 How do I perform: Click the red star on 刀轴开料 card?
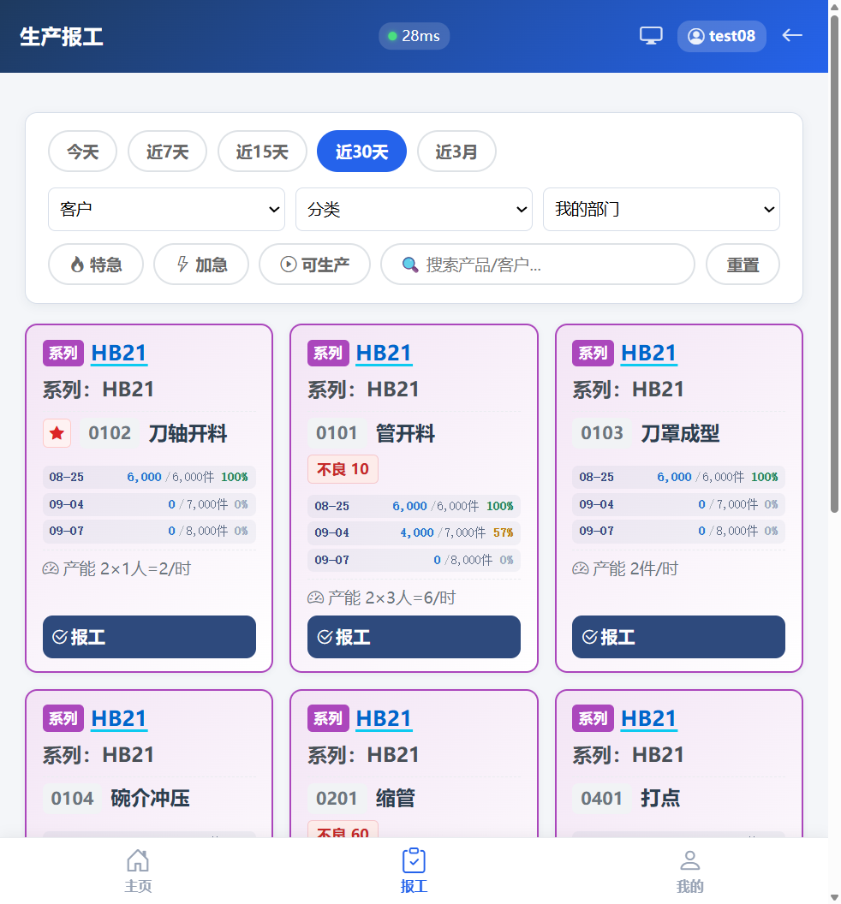pos(57,433)
